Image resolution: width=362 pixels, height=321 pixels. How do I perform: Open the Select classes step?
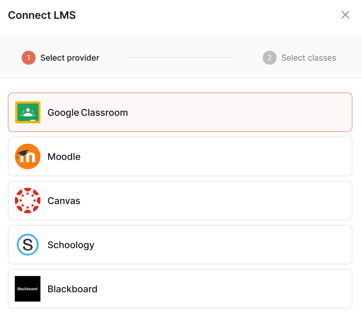tap(299, 58)
